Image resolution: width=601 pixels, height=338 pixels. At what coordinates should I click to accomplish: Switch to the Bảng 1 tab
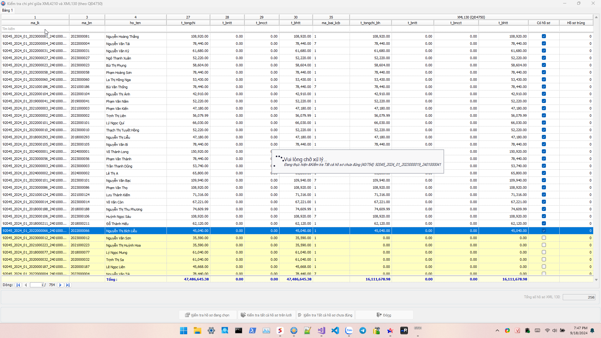pyautogui.click(x=8, y=10)
